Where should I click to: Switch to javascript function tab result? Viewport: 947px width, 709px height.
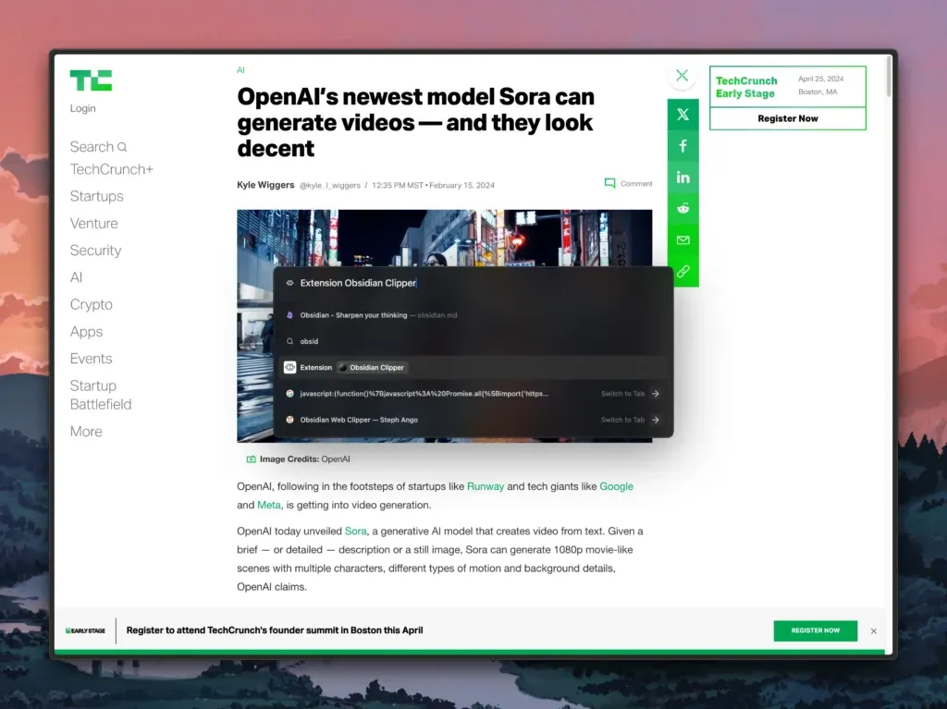coord(473,394)
